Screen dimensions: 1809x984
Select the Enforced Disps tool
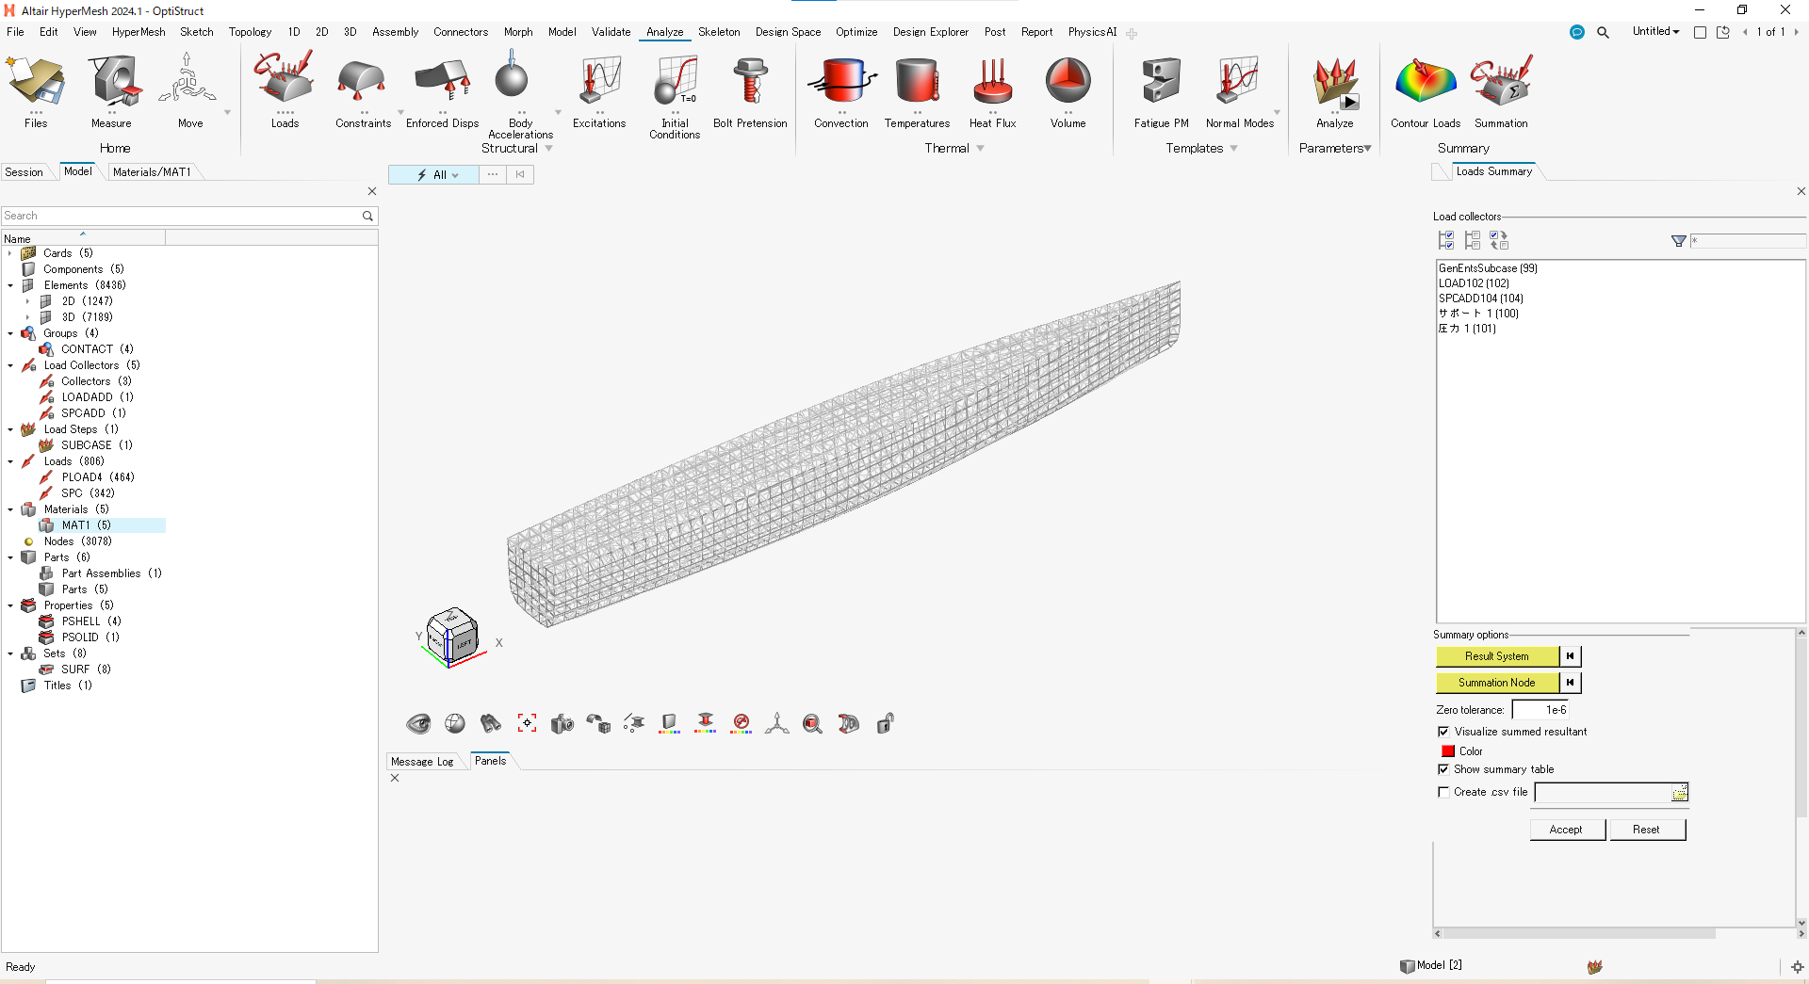[x=442, y=80]
